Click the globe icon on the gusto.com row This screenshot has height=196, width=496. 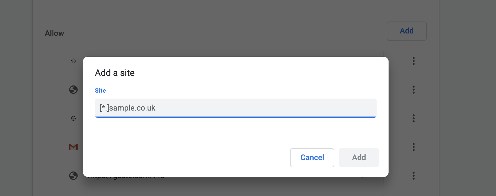73,176
